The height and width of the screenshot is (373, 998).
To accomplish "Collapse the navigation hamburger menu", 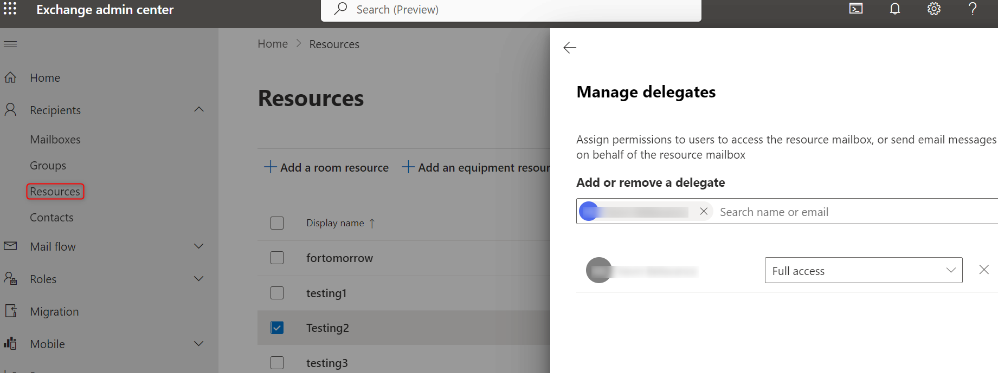I will (x=10, y=44).
